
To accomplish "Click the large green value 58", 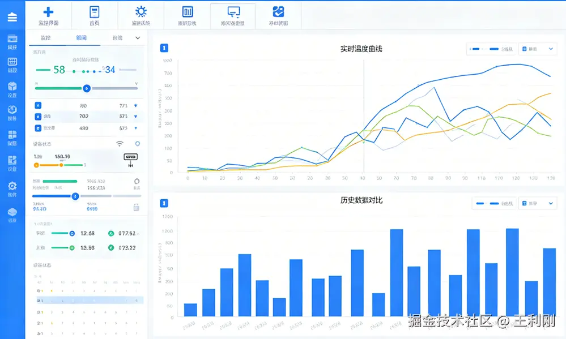I will 59,70.
